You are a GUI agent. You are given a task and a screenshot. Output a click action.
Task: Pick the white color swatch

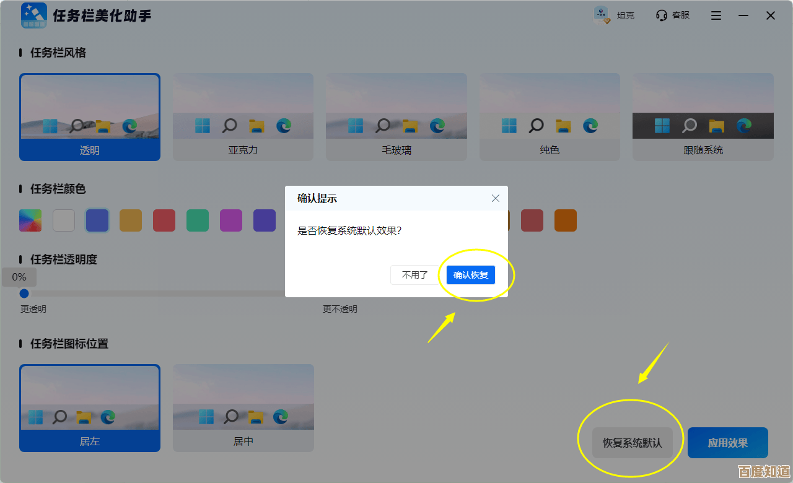pos(64,220)
